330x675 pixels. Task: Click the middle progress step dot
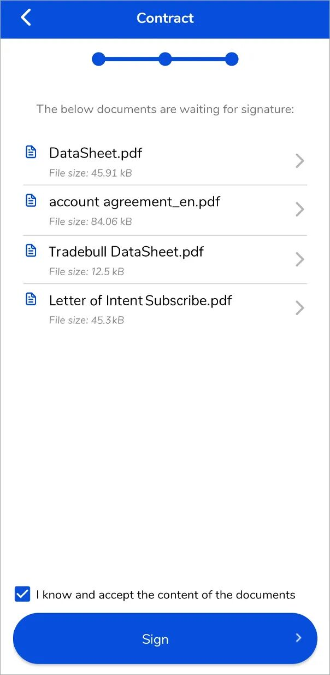point(165,59)
